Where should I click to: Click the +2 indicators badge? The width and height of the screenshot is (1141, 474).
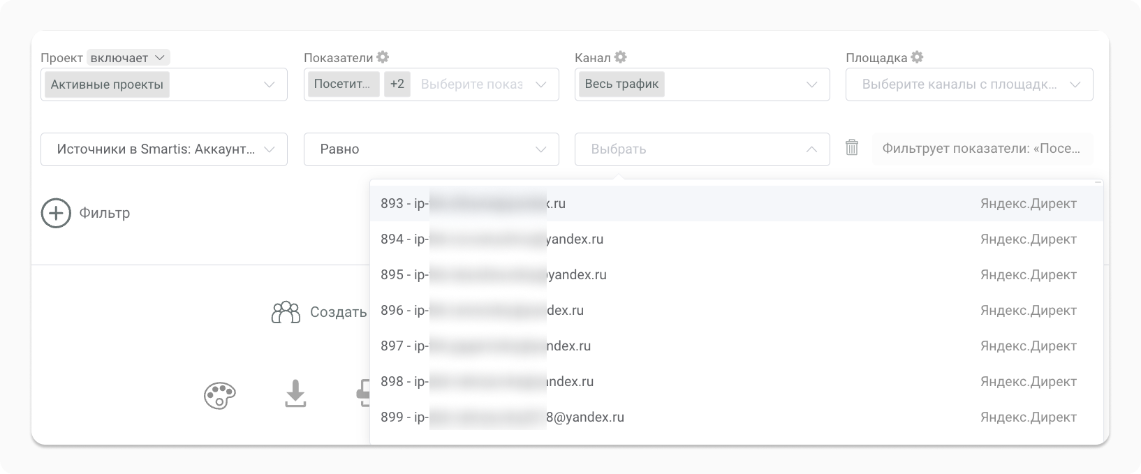click(397, 84)
